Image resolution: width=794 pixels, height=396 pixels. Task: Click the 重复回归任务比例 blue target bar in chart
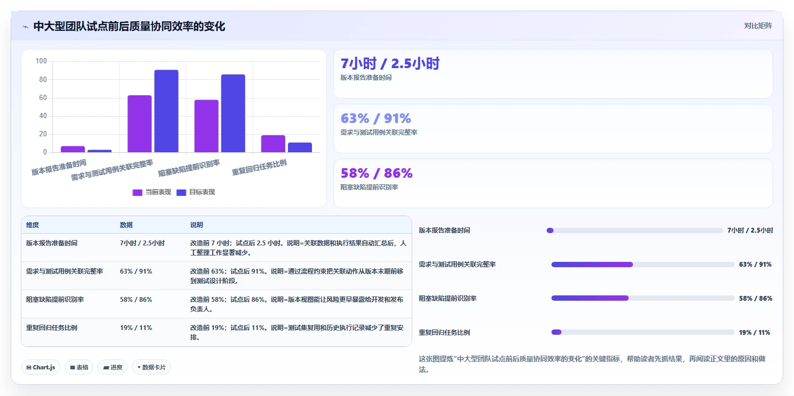coord(300,147)
